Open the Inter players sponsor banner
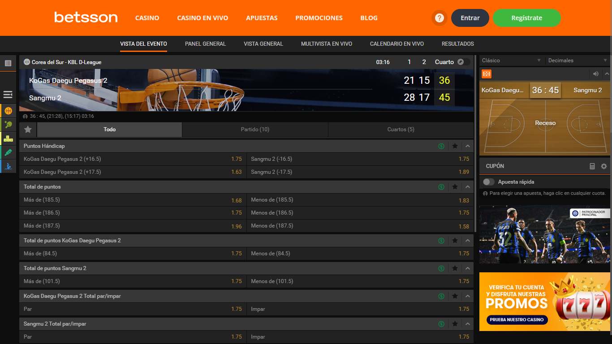 click(x=545, y=234)
